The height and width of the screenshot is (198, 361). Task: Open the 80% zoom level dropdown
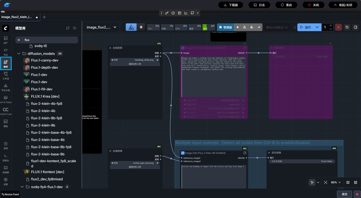(x=336, y=182)
